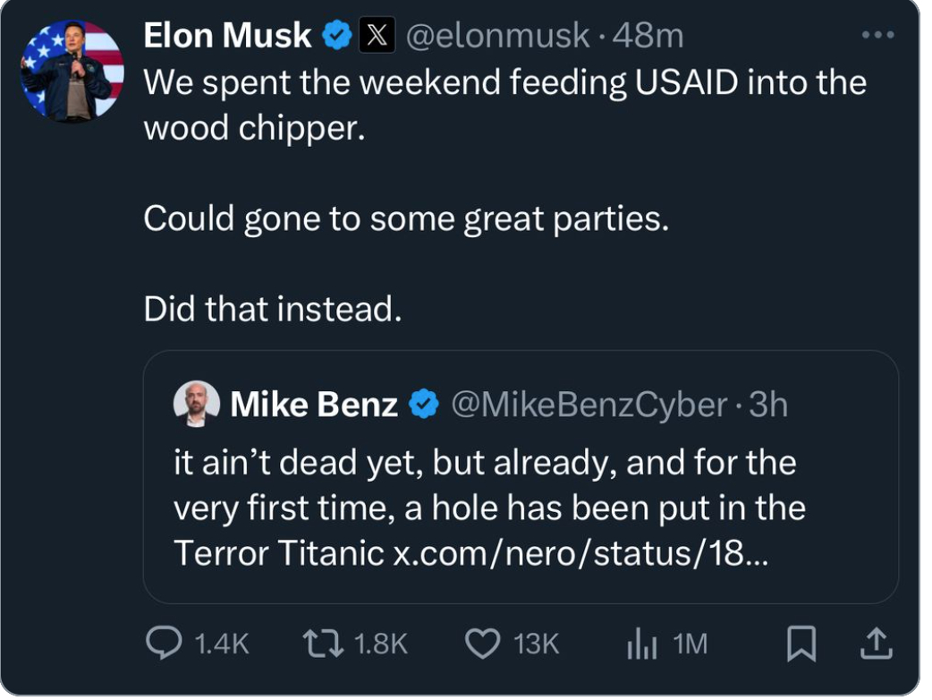Viewport: 932px width, 700px height.
Task: Open the @MikeBenzCyber handle
Action: (589, 405)
